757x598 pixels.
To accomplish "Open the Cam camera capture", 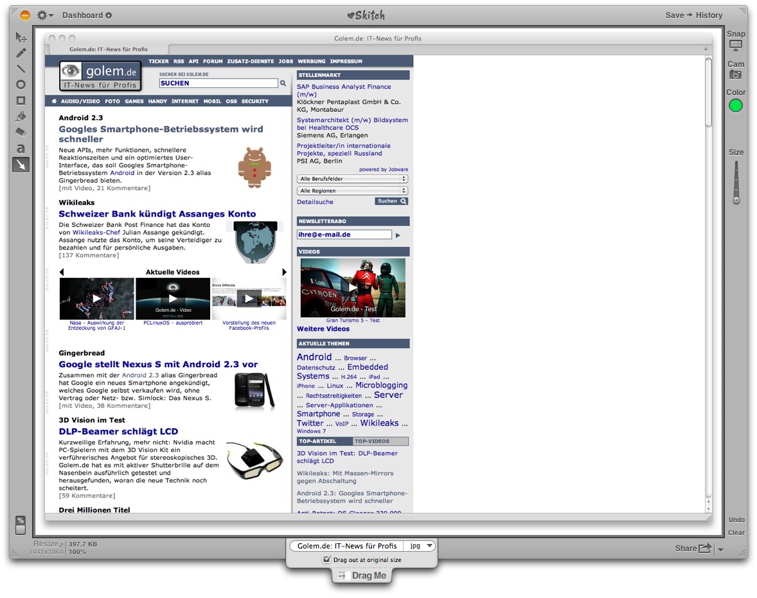I will [x=736, y=75].
